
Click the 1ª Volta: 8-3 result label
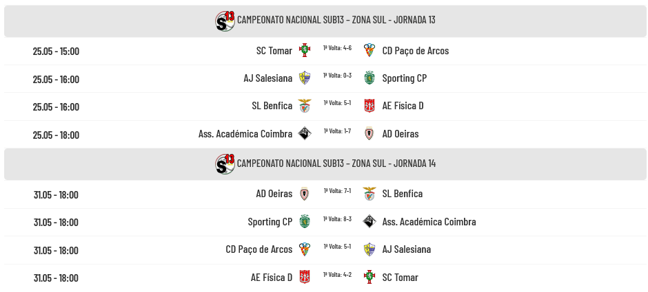[x=337, y=218]
